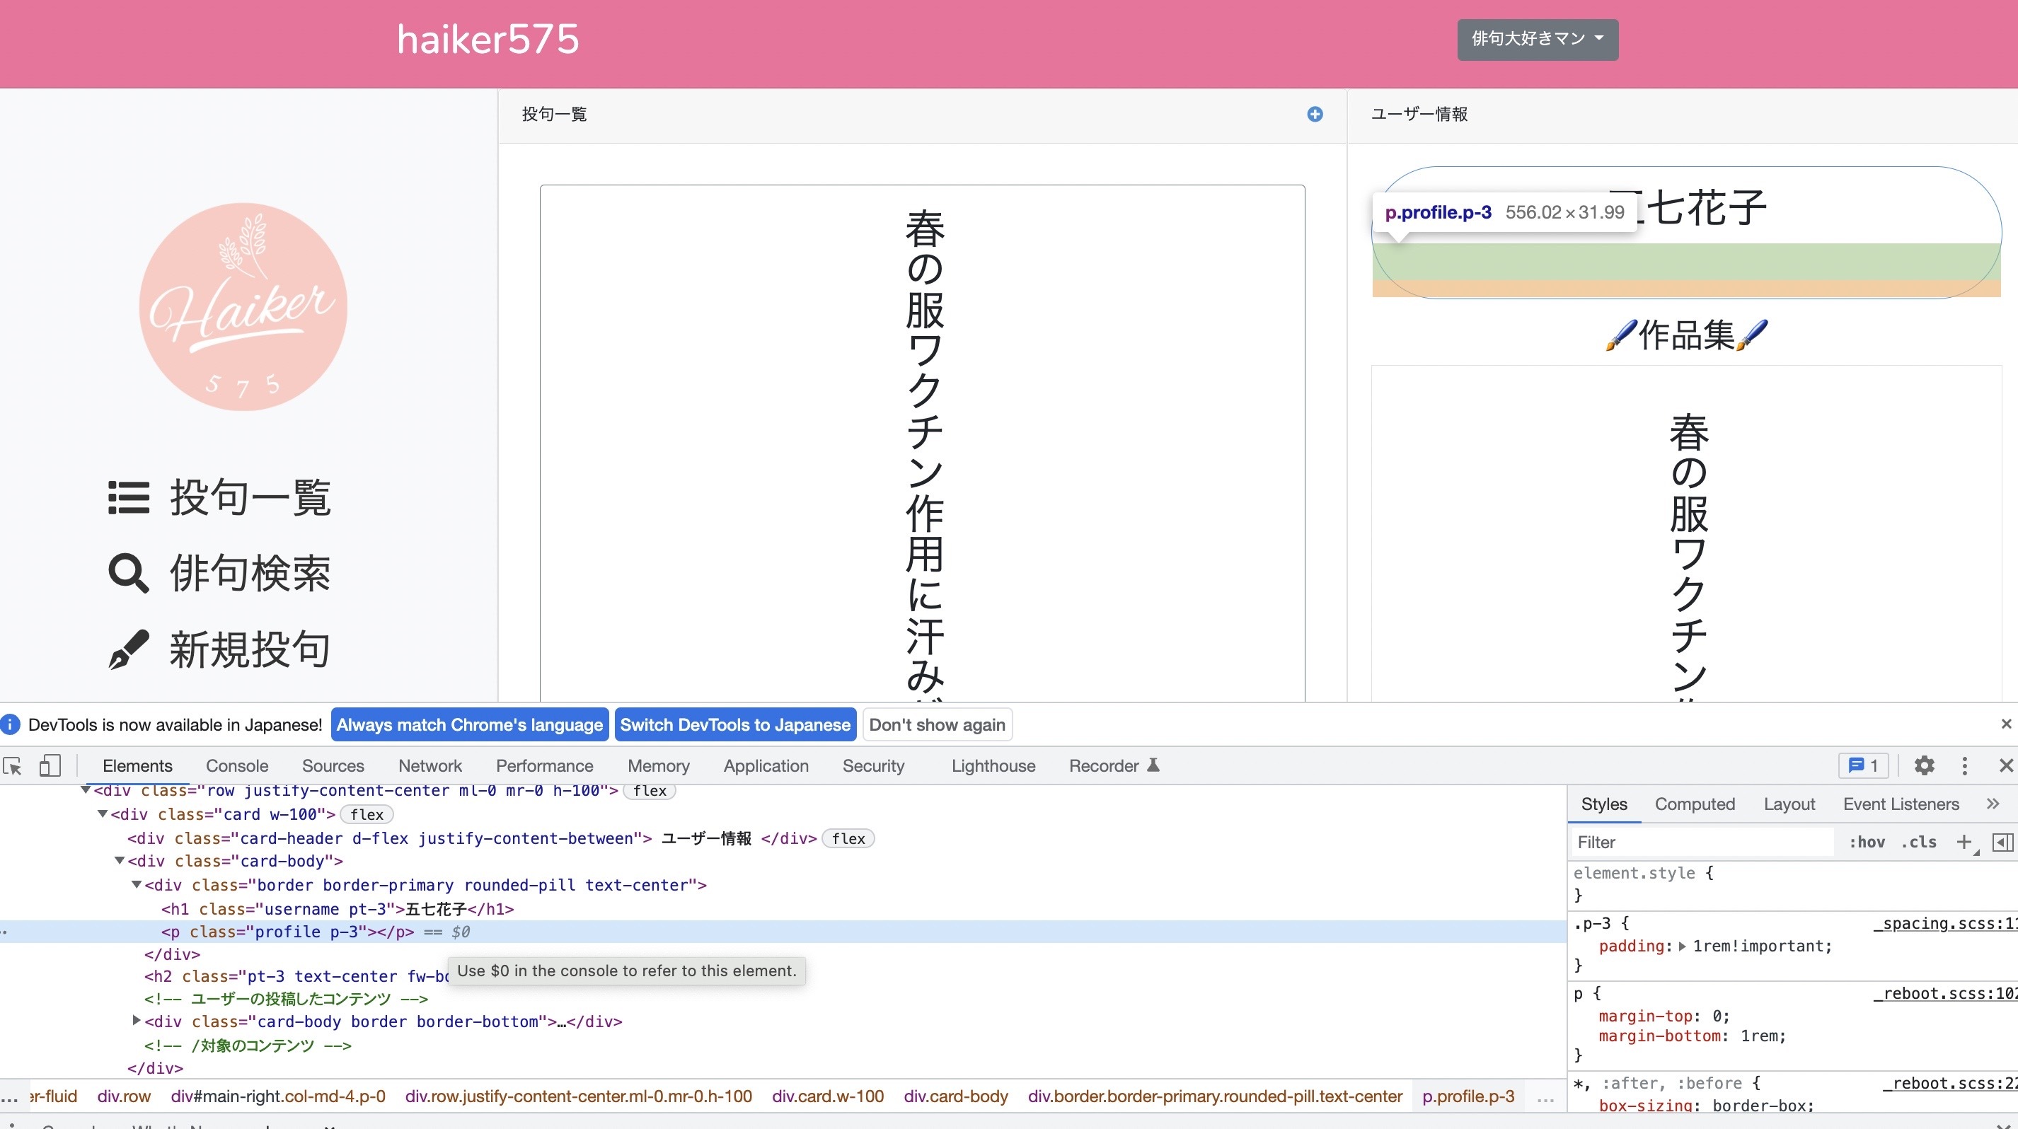The image size is (2018, 1129).
Task: Click the 俳句検索 (haiku search) icon
Action: (127, 574)
